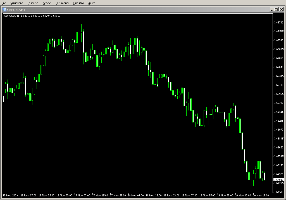This screenshot has width=286, height=200.
Task: Click the 1.67640 price scale label
Action: click(279, 67)
